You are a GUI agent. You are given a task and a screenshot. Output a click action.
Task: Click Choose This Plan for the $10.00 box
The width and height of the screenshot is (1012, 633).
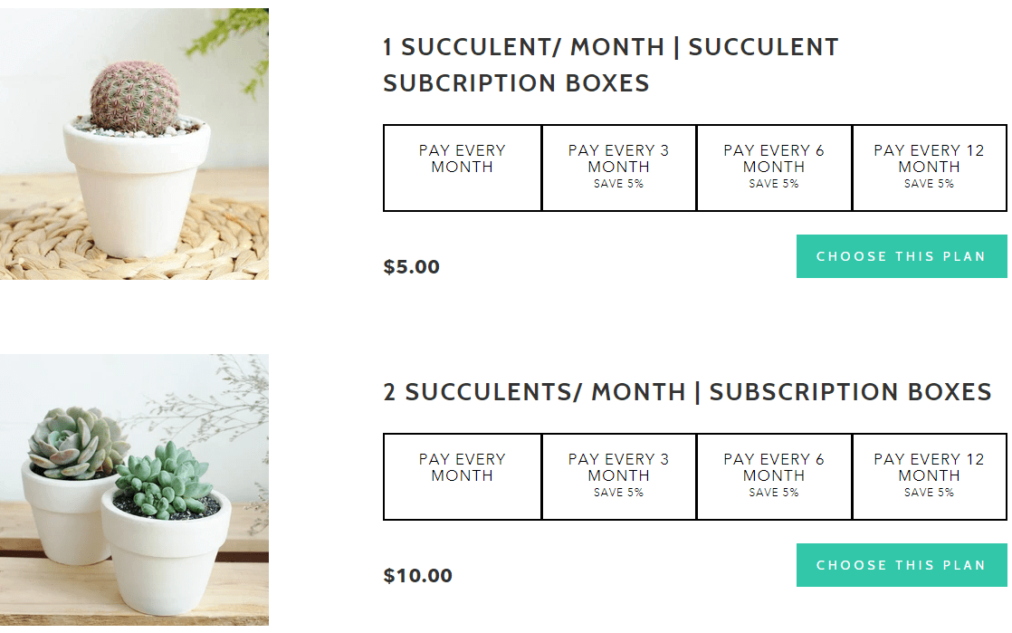[x=901, y=565]
